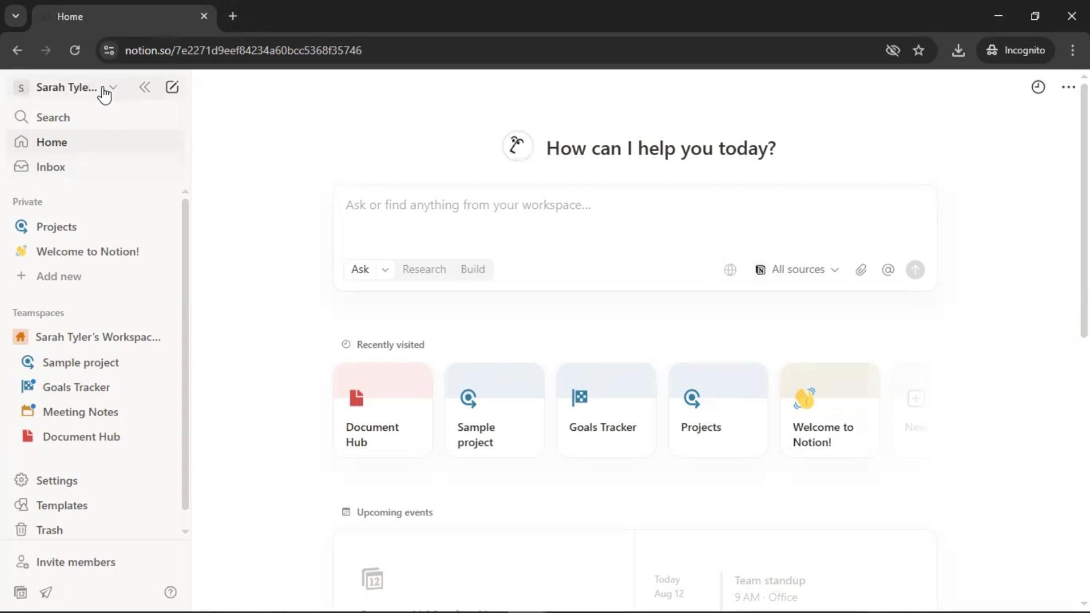This screenshot has width=1090, height=613.
Task: Click the attach file paperclip icon
Action: [861, 270]
